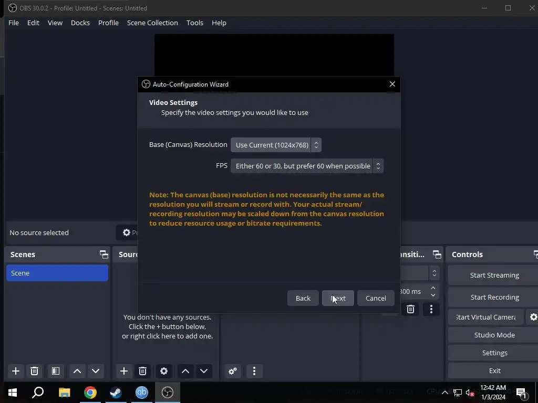Enable Studio Mode
Viewport: 538px width, 403px height.
pos(494,335)
